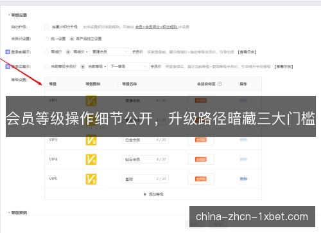Select the 各产品独立设置 radio button
321x233 pixels.
(x=72, y=39)
